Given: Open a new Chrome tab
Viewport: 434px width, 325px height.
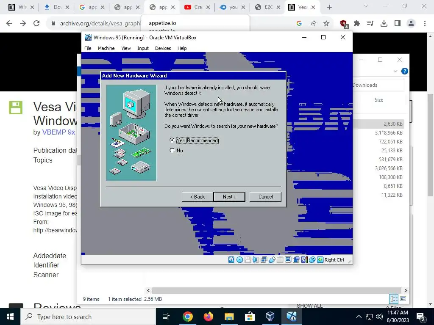Looking at the screenshot, I should pos(329,7).
